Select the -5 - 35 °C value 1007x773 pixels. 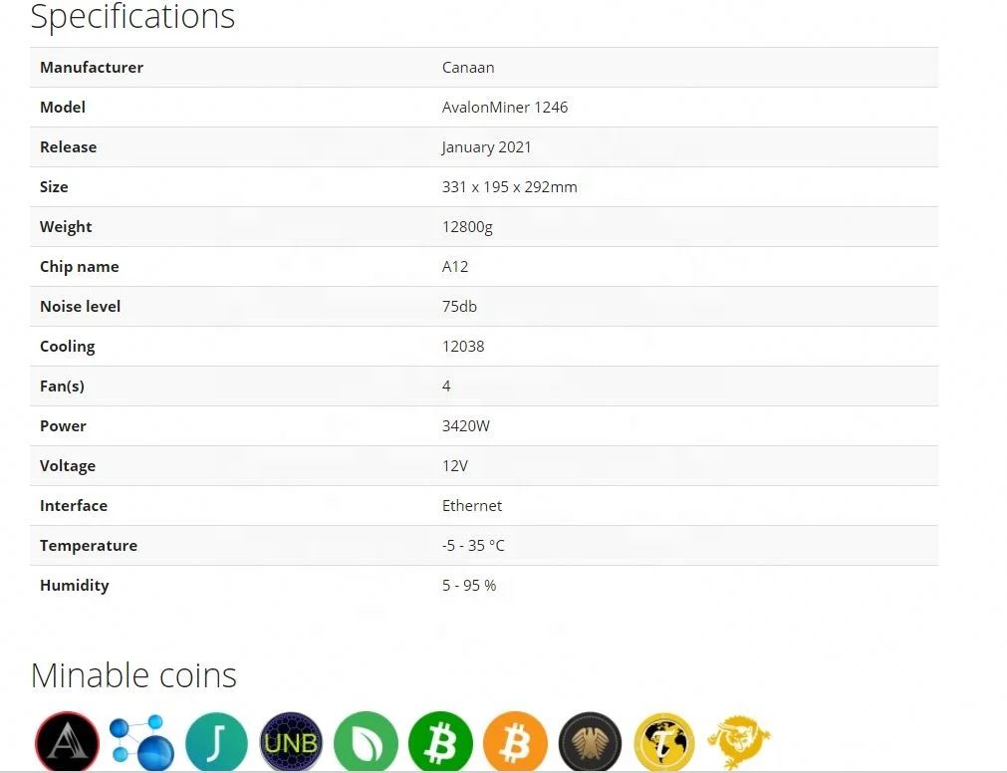[473, 545]
